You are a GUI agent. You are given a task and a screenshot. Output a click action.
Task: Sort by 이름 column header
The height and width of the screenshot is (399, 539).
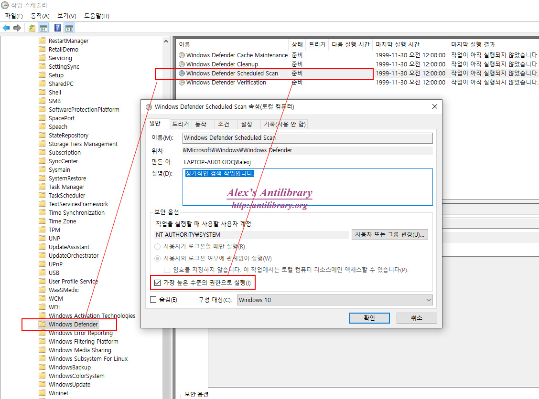coord(232,45)
